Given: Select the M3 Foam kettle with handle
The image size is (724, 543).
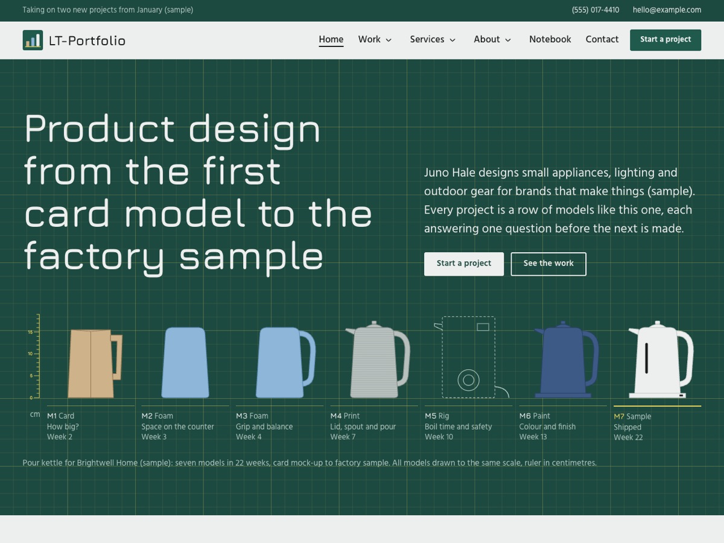Looking at the screenshot, I should pos(285,362).
